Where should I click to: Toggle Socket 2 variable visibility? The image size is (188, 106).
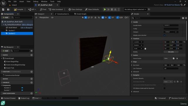(22, 88)
